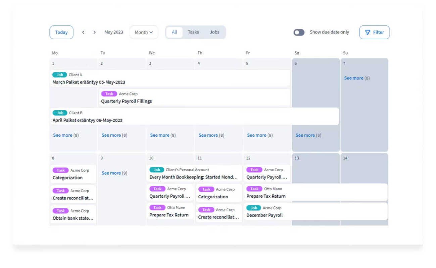Click the Job badge for Client A
This screenshot has width=436, height=268.
tap(60, 75)
